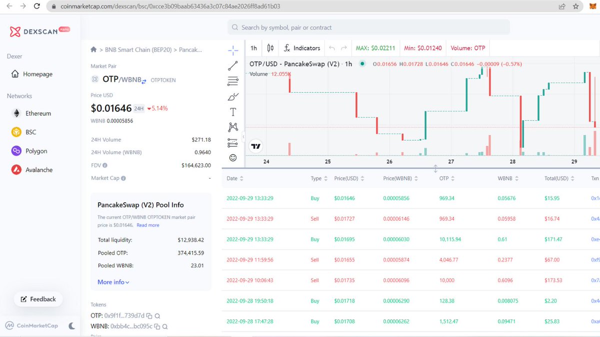Undo the last chart action
Viewport: 600px width, 337px height.
click(x=332, y=48)
